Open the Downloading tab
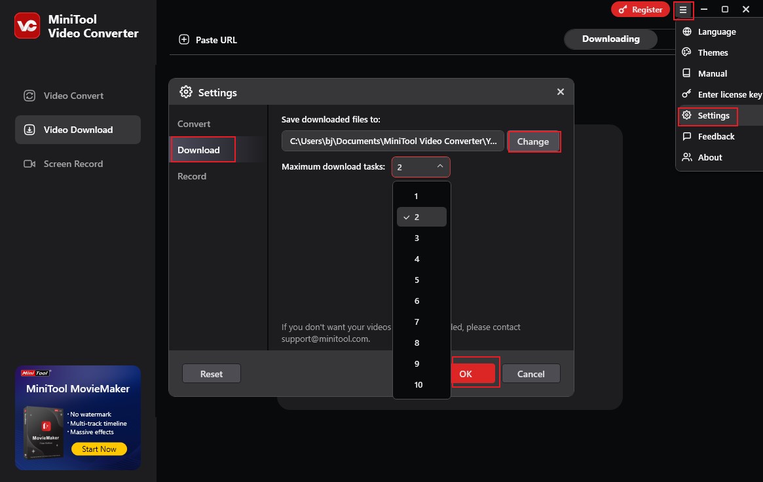 coord(610,39)
